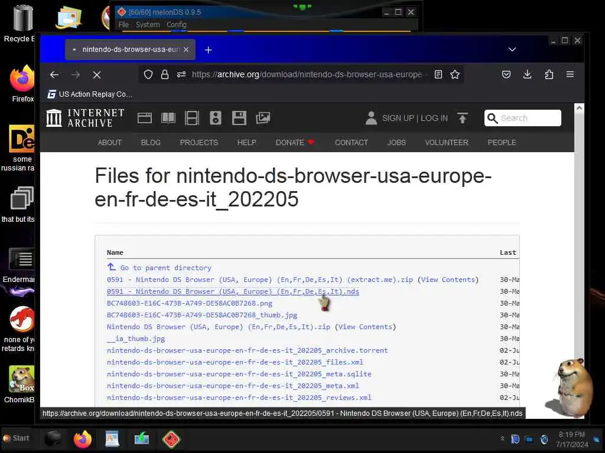
Task: Open Config menu in melonDS window
Action: tap(176, 25)
